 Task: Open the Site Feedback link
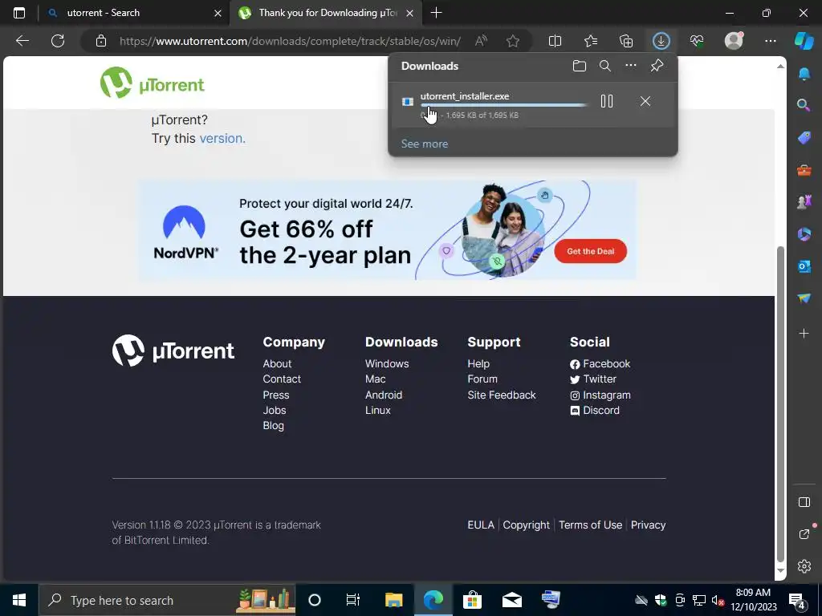(502, 395)
